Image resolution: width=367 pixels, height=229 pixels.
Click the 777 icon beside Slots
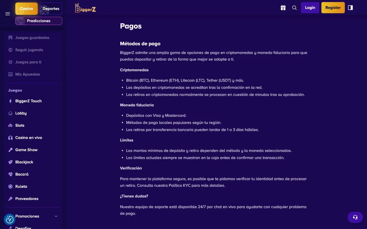(x=10, y=125)
